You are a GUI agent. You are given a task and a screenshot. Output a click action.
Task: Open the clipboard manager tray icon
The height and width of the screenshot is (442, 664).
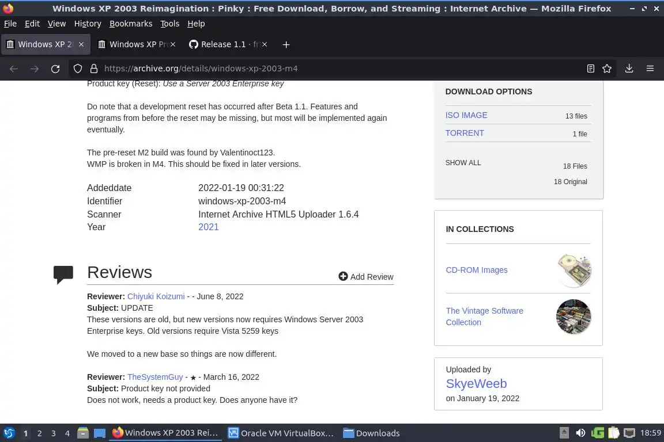(x=614, y=433)
